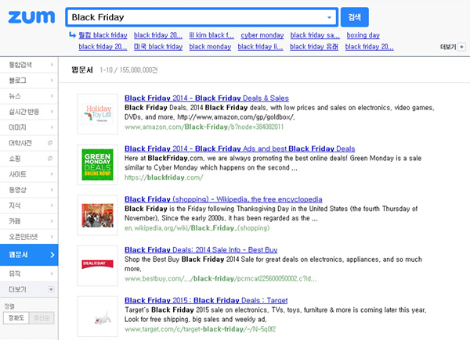
Task: Select 동영상 in the sidebar
Action: 29,190
